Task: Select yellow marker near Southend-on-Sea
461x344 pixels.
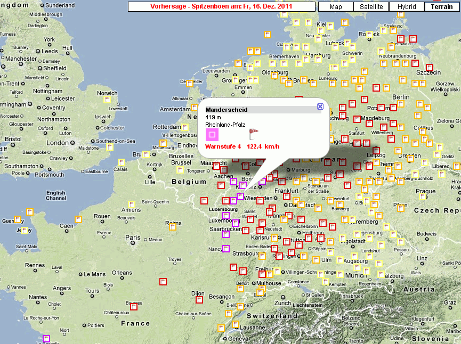Action: click(x=110, y=146)
